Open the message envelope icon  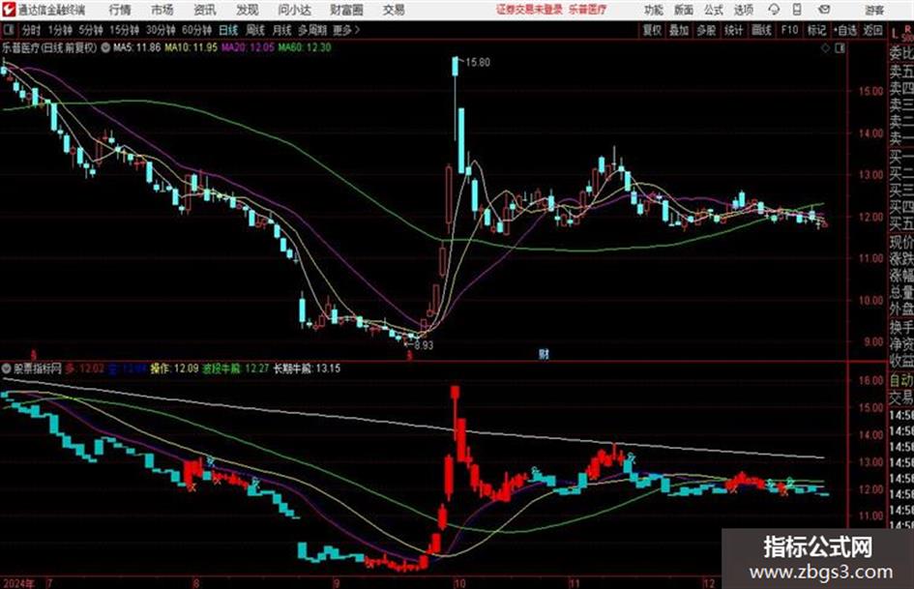click(x=824, y=10)
